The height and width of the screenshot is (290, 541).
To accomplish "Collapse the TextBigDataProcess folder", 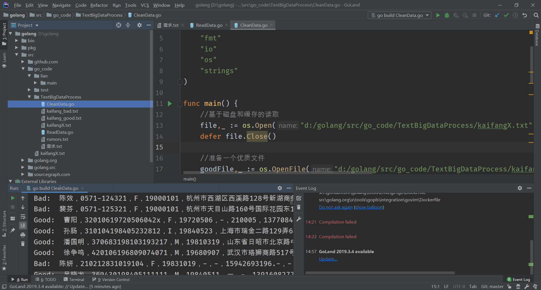I will click(29, 97).
